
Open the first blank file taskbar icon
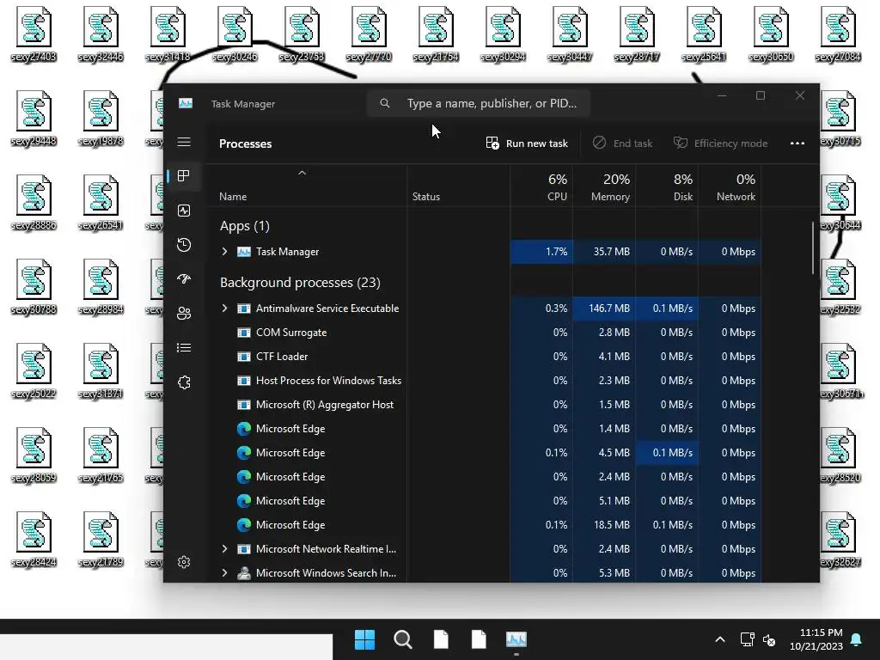(x=441, y=639)
